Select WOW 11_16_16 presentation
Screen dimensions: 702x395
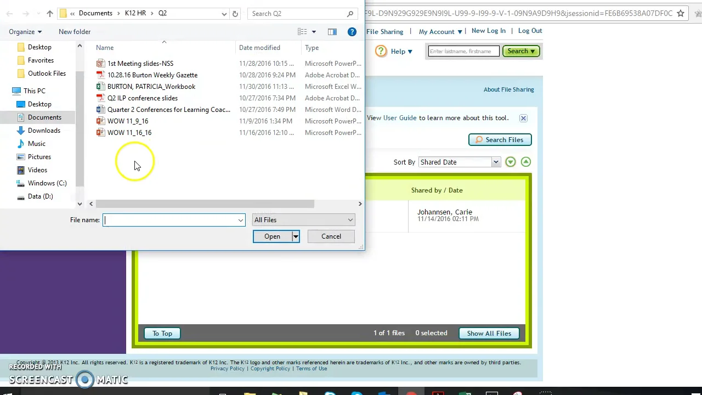[x=129, y=133]
